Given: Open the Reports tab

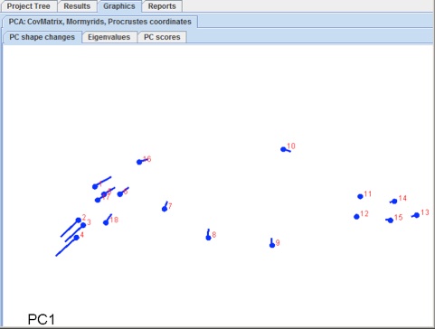Looking at the screenshot, I should (162, 6).
